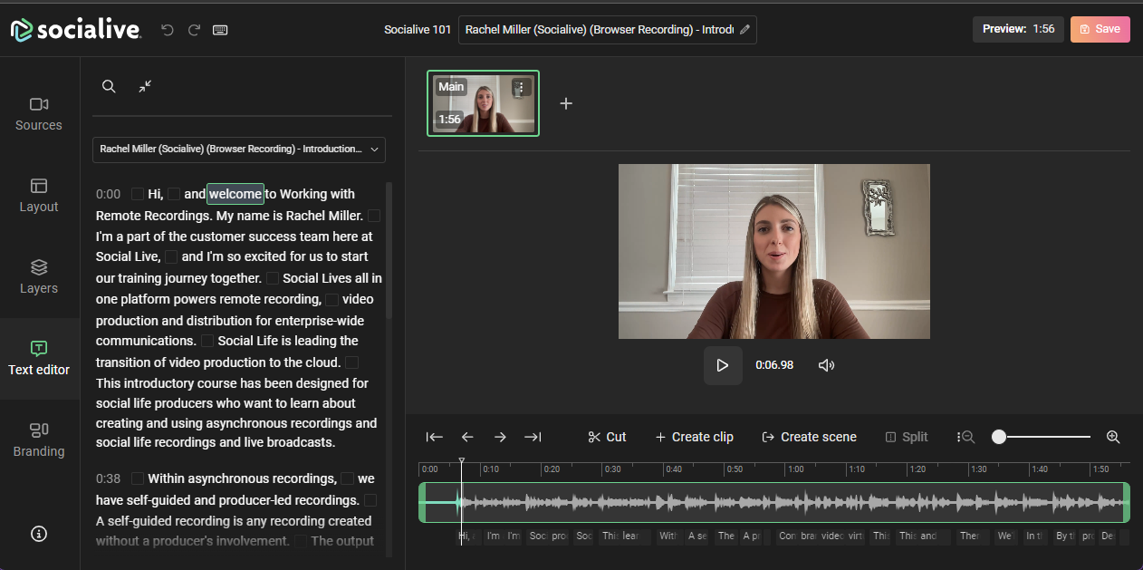Open the Main scene options menu
The height and width of the screenshot is (570, 1143).
(521, 87)
